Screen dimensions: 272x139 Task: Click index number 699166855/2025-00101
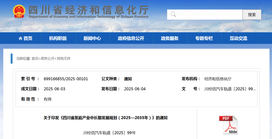[x=66, y=79]
